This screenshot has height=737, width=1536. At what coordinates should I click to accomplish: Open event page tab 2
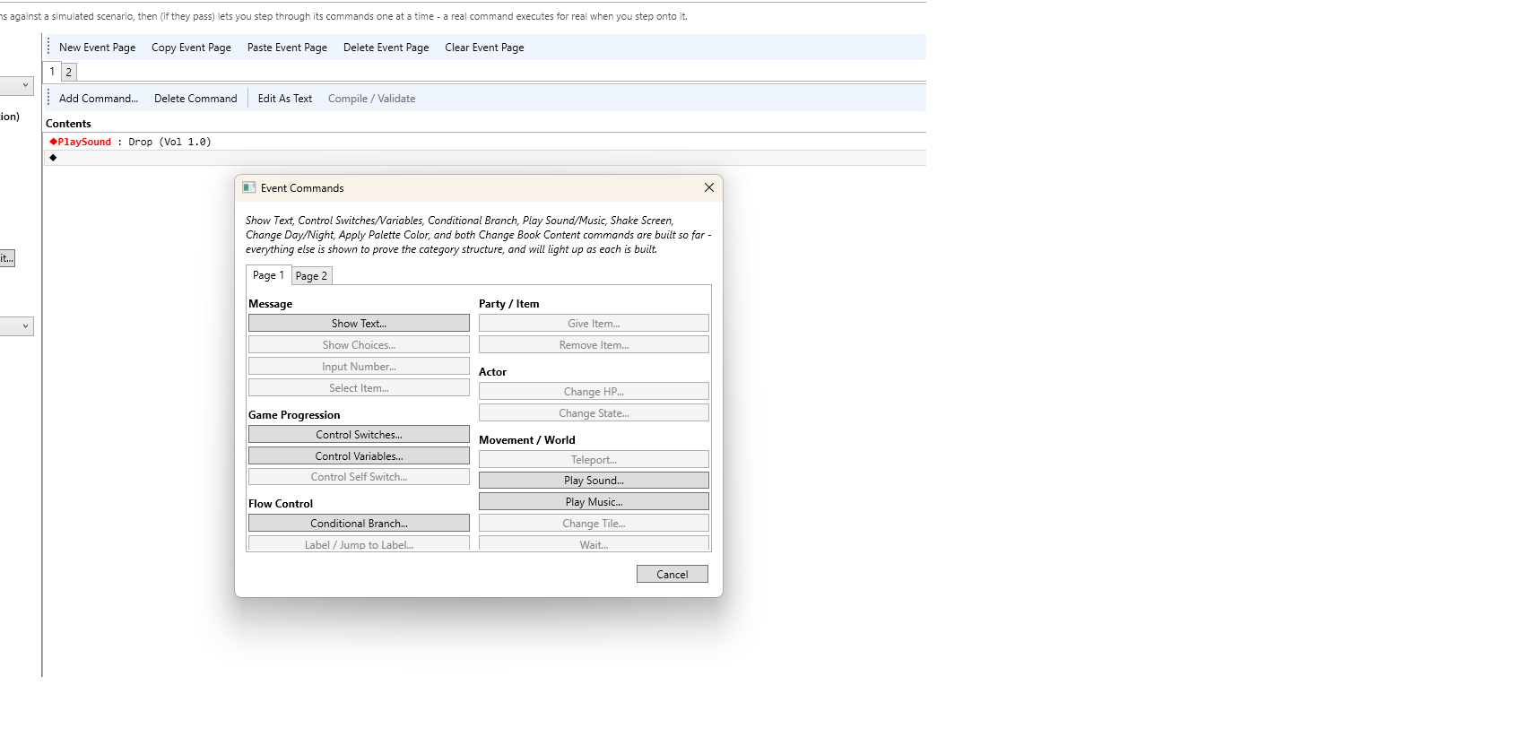pyautogui.click(x=68, y=72)
